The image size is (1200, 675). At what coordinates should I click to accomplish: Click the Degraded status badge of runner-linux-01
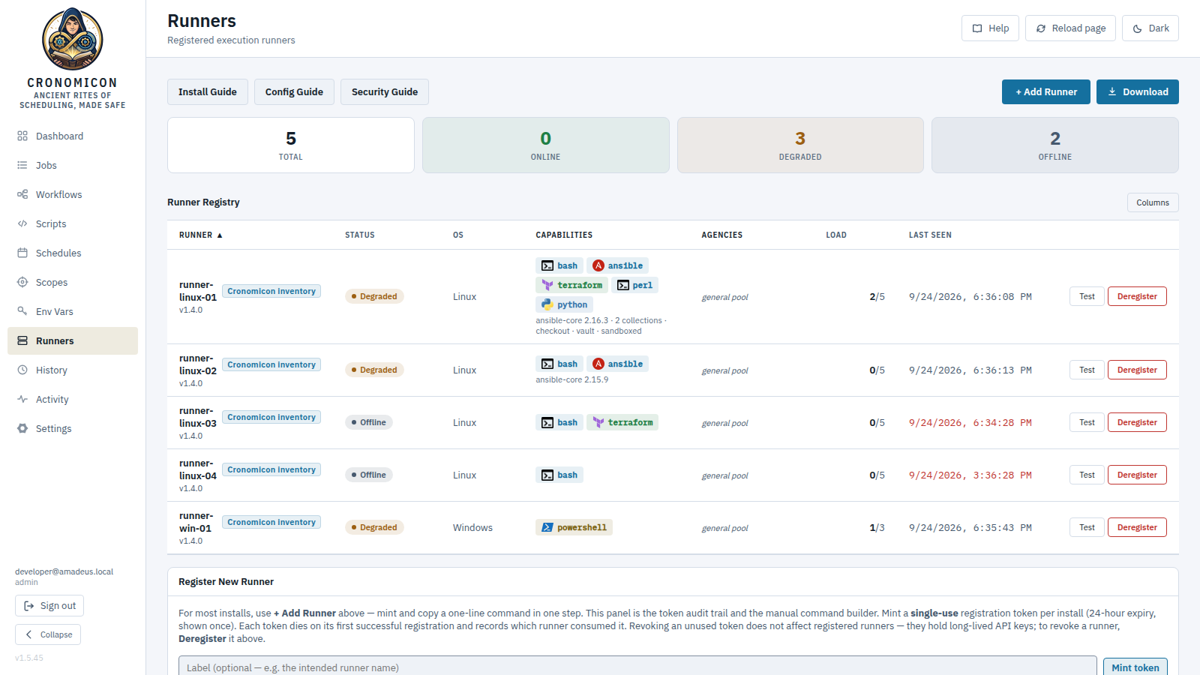coord(374,296)
